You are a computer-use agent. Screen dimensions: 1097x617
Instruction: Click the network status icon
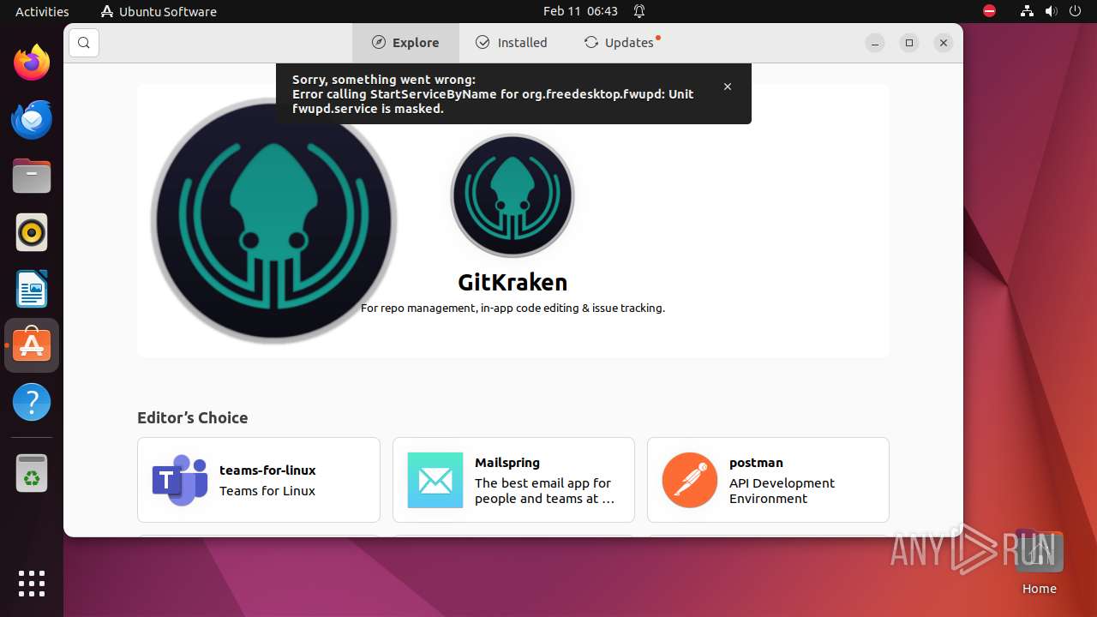1027,11
